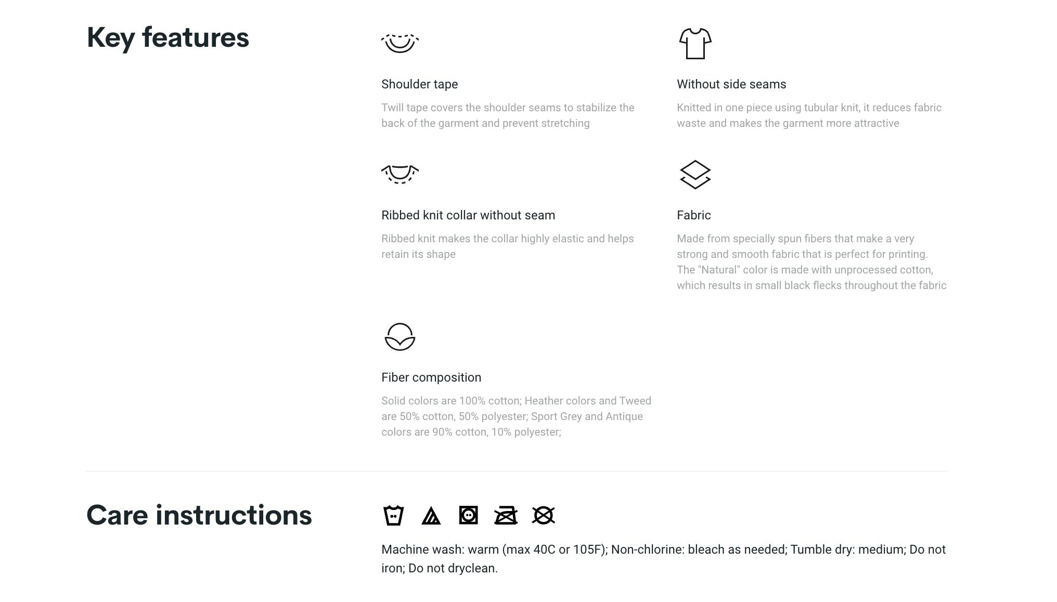The image size is (1057, 602).
Task: Click the ribbed knit collar icon
Action: [x=400, y=174]
